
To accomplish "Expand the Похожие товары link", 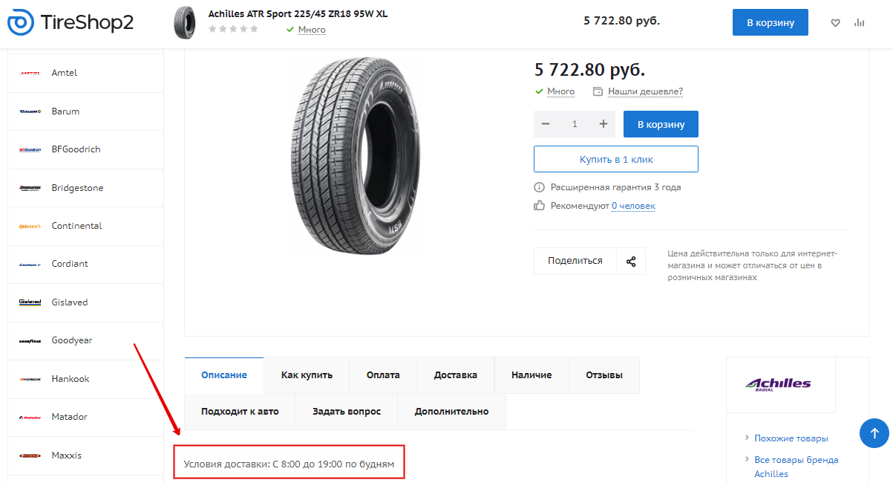I will (x=791, y=438).
